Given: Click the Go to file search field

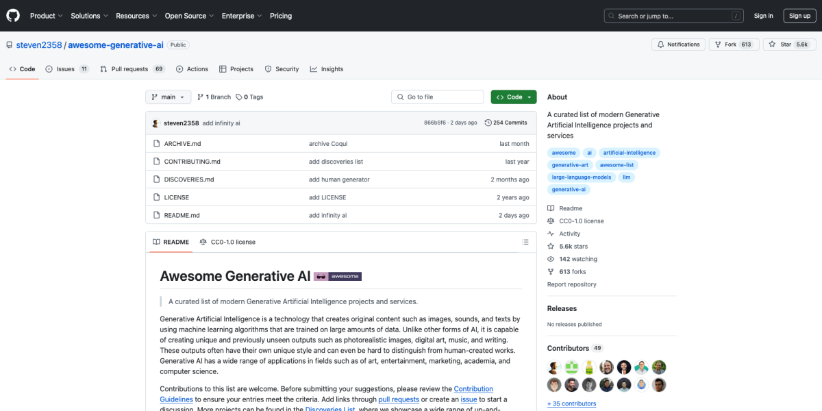Looking at the screenshot, I should (438, 97).
